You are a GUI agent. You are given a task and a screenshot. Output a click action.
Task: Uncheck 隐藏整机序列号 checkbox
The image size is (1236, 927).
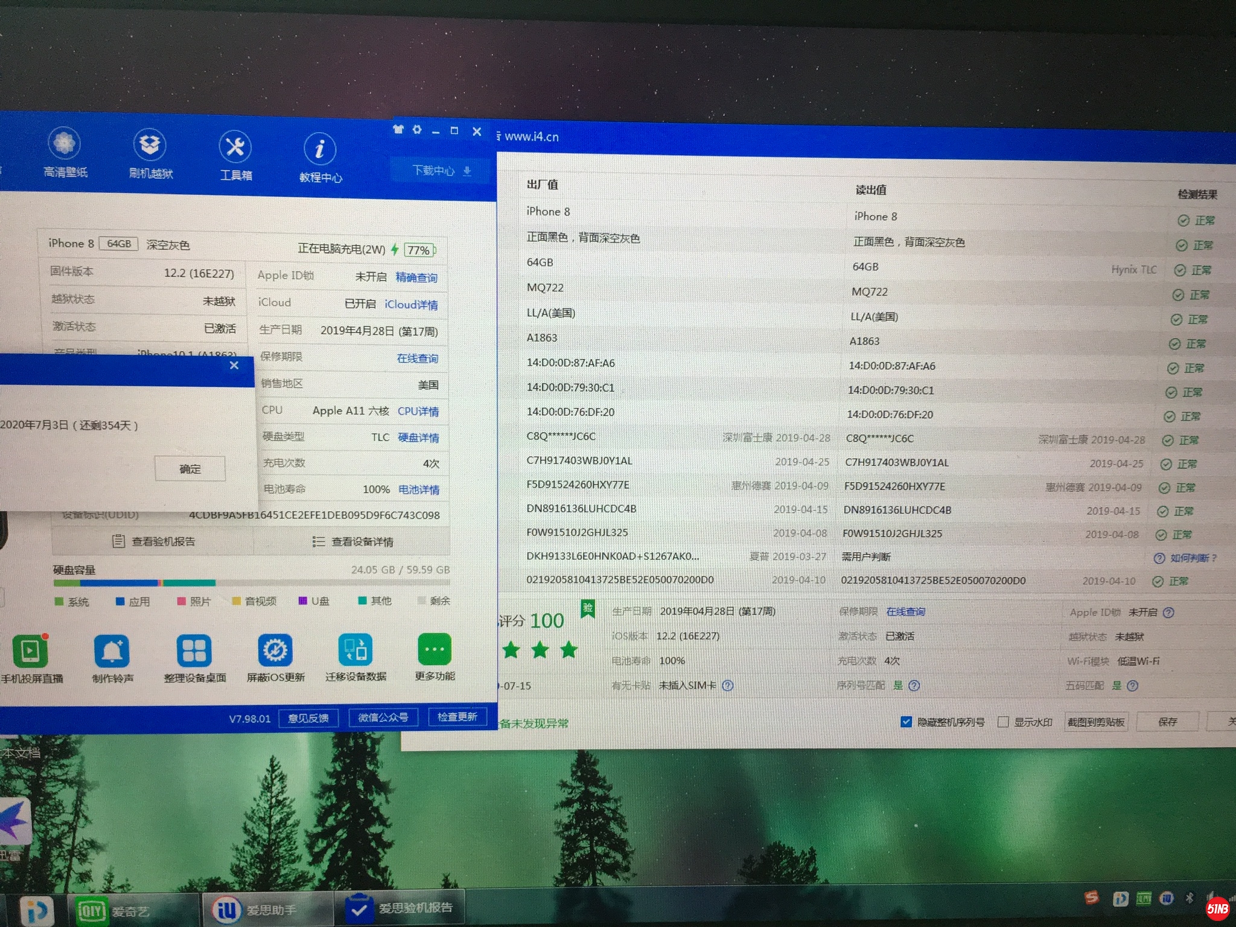pos(906,722)
